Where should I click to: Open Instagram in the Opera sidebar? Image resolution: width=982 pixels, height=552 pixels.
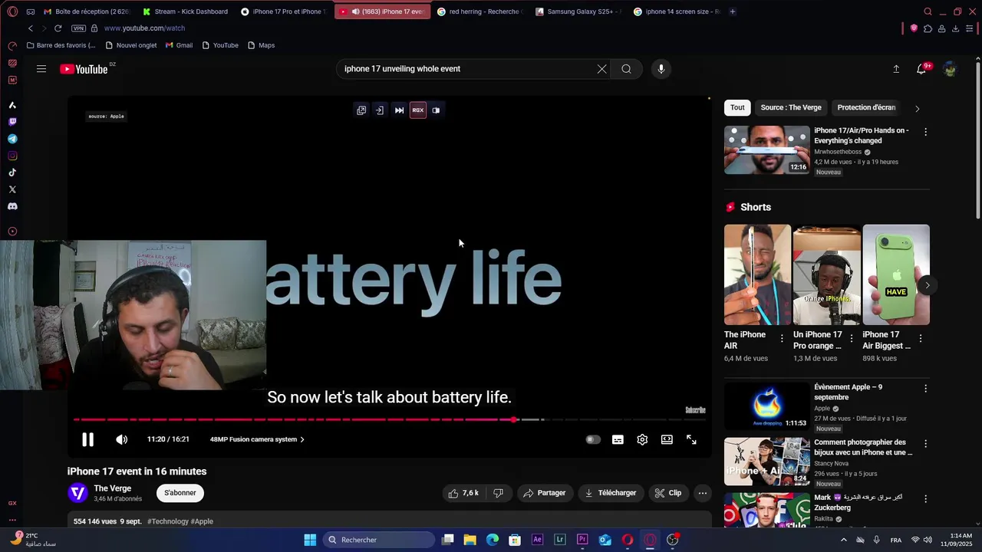12,156
